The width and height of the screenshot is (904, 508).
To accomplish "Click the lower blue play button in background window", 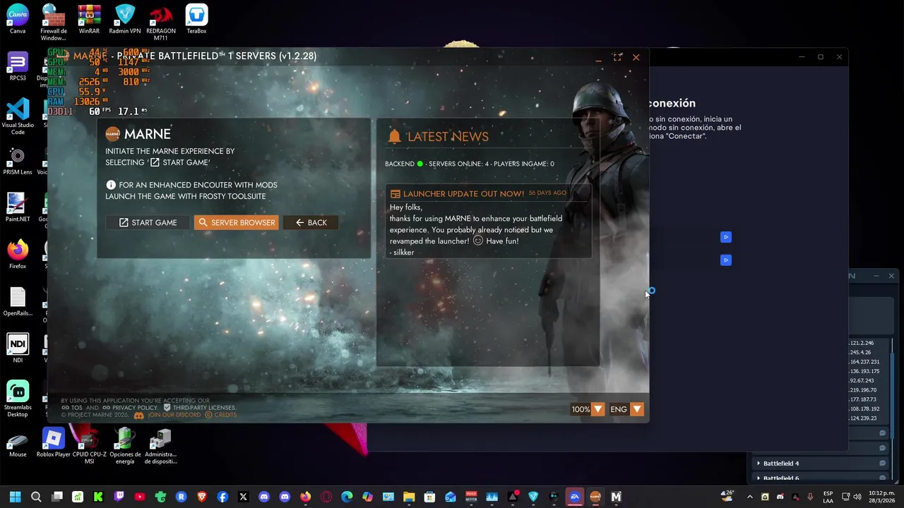I will (x=725, y=260).
